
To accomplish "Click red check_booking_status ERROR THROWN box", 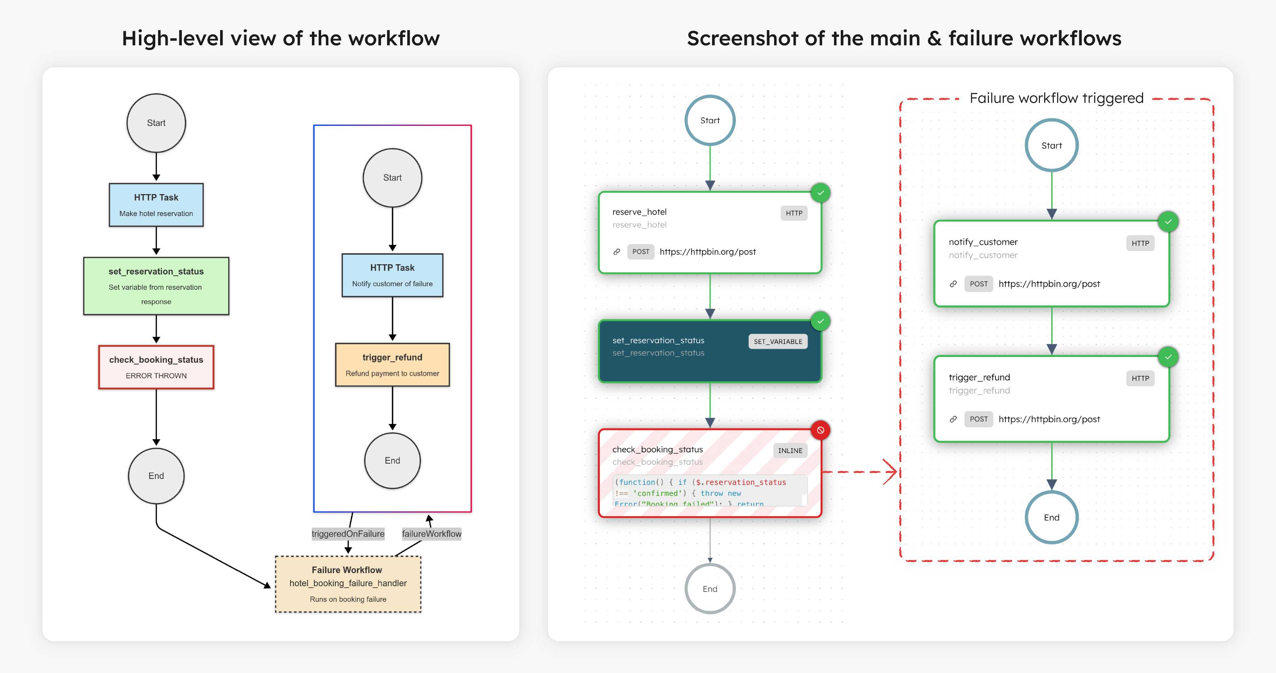I will [x=156, y=367].
